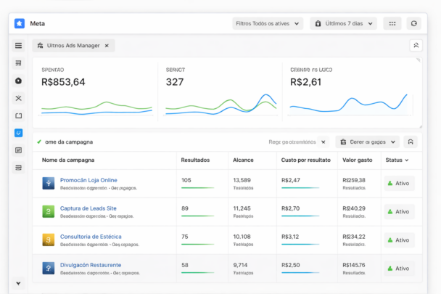Close the Ultmos Ads Manager tab
Image resolution: width=441 pixels, height=294 pixels.
point(107,46)
